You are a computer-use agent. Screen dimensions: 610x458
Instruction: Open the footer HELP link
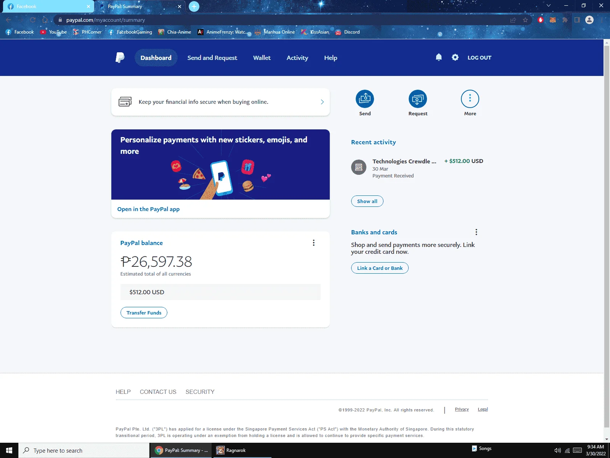click(123, 392)
